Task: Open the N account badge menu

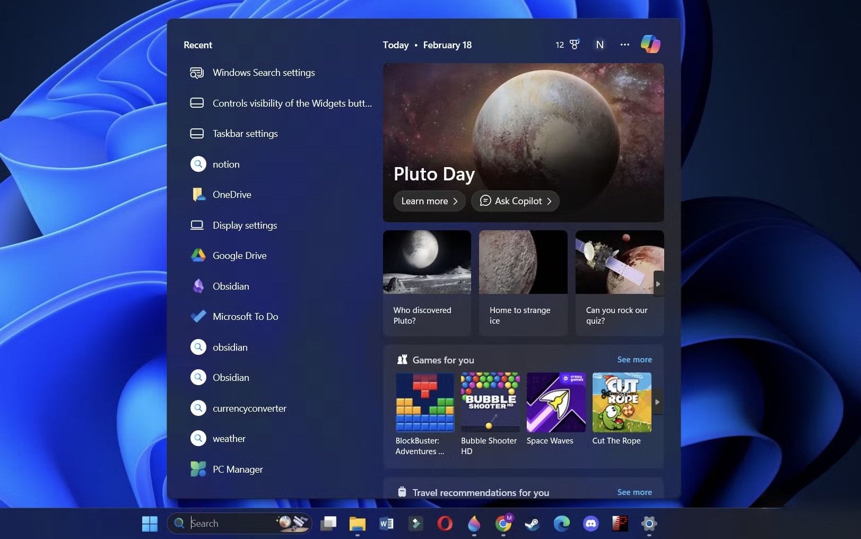Action: click(x=599, y=45)
